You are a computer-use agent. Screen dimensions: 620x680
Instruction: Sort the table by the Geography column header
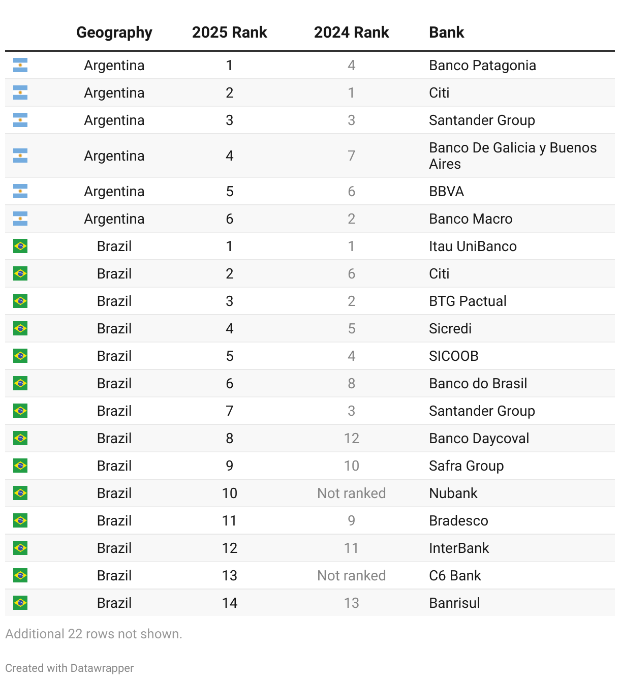point(114,33)
